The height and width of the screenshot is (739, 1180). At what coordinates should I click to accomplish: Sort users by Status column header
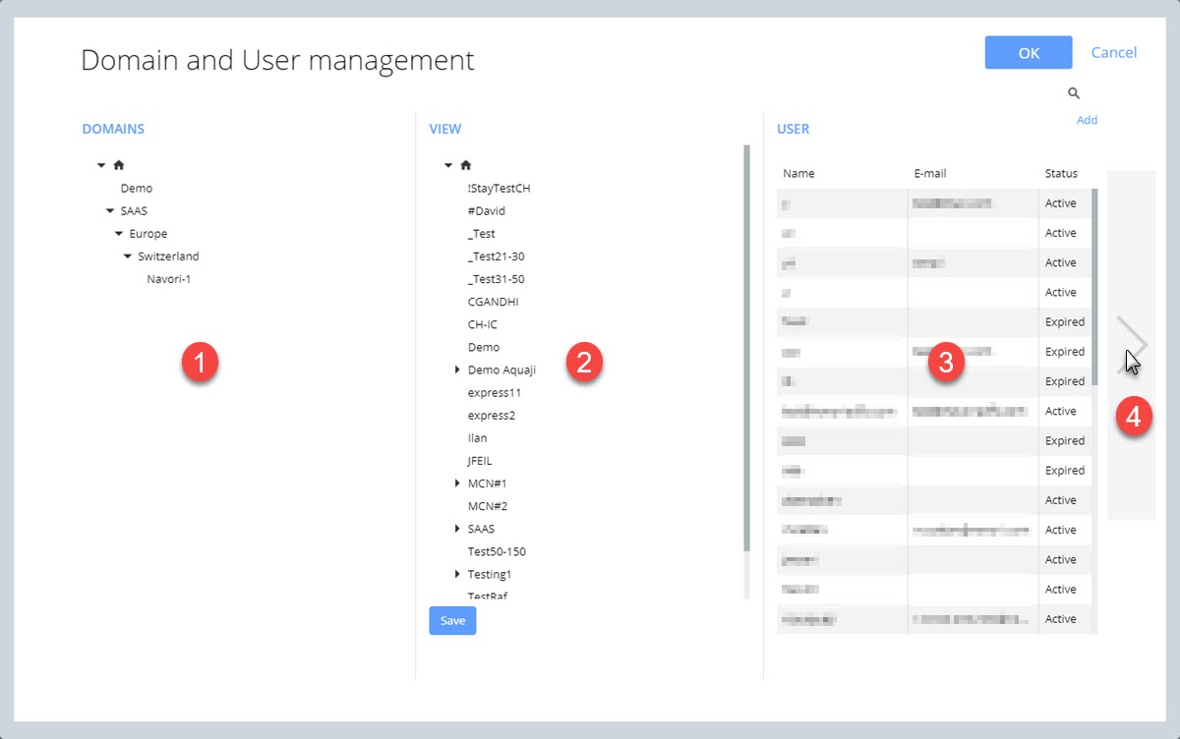click(x=1061, y=174)
